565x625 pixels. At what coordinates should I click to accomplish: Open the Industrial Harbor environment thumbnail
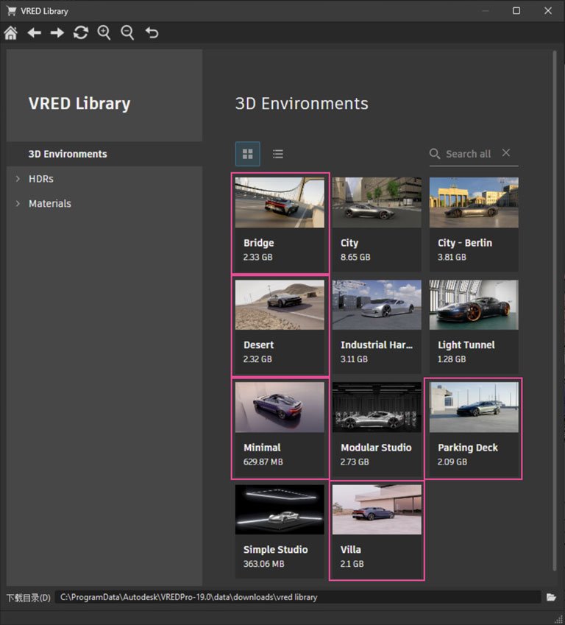tap(377, 305)
